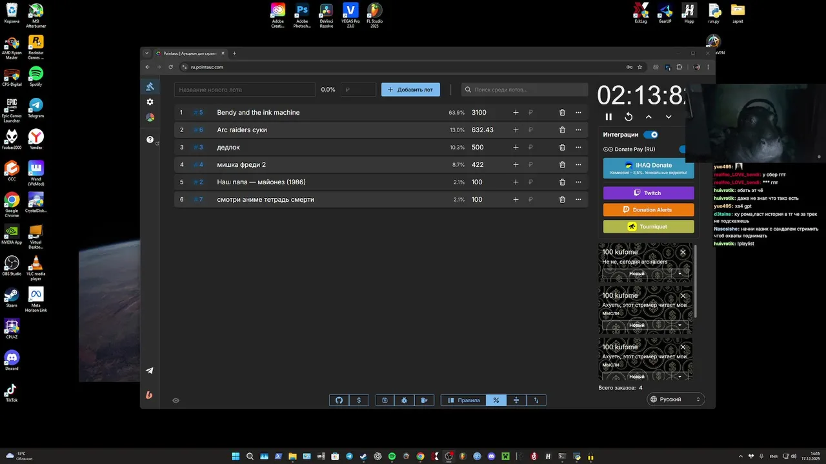This screenshot has width=826, height=464.
Task: Dismiss the 'Не не, сегодня arc raiders' donation card
Action: tap(683, 253)
